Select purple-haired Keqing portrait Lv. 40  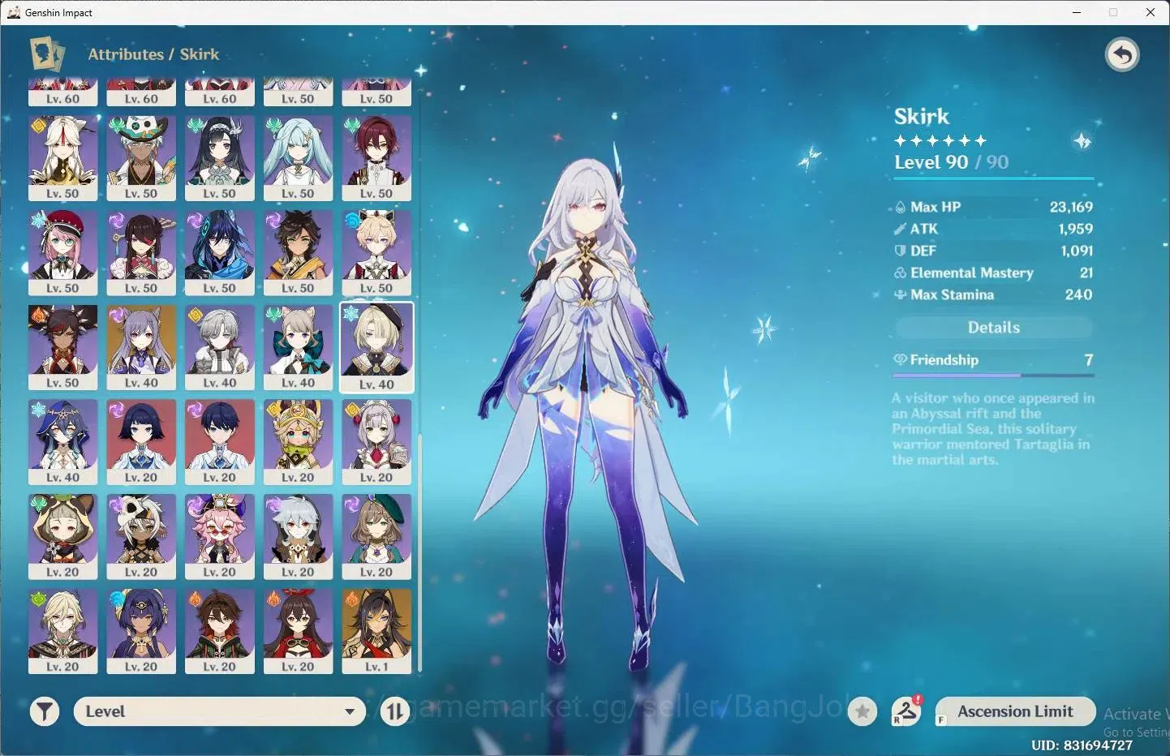pyautogui.click(x=141, y=348)
